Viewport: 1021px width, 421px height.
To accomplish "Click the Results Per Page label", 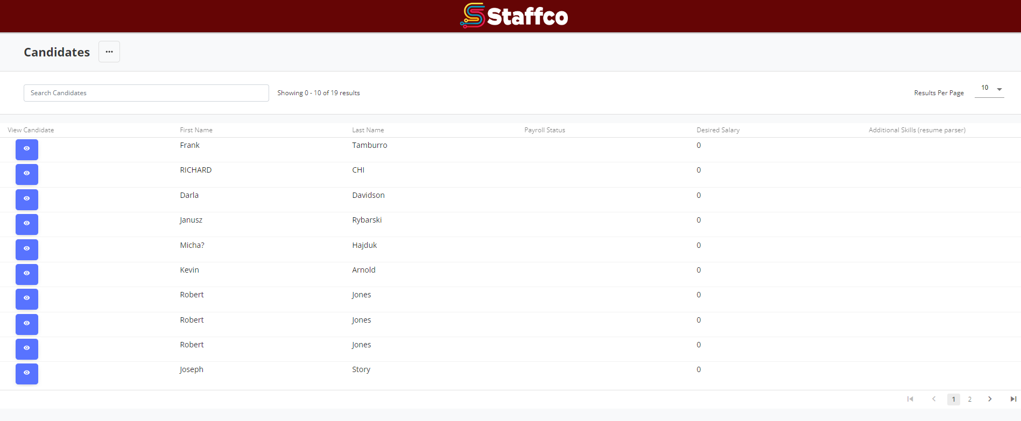I will (939, 93).
